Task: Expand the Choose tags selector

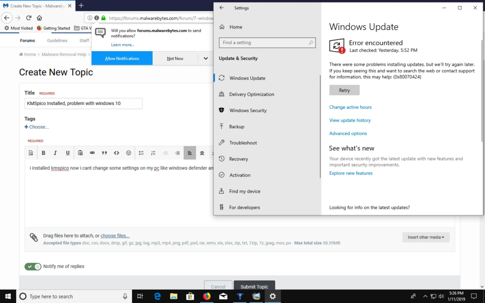Action: pyautogui.click(x=36, y=127)
